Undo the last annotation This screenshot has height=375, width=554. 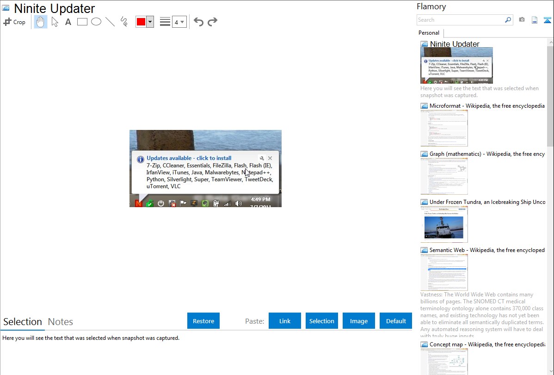pos(198,22)
